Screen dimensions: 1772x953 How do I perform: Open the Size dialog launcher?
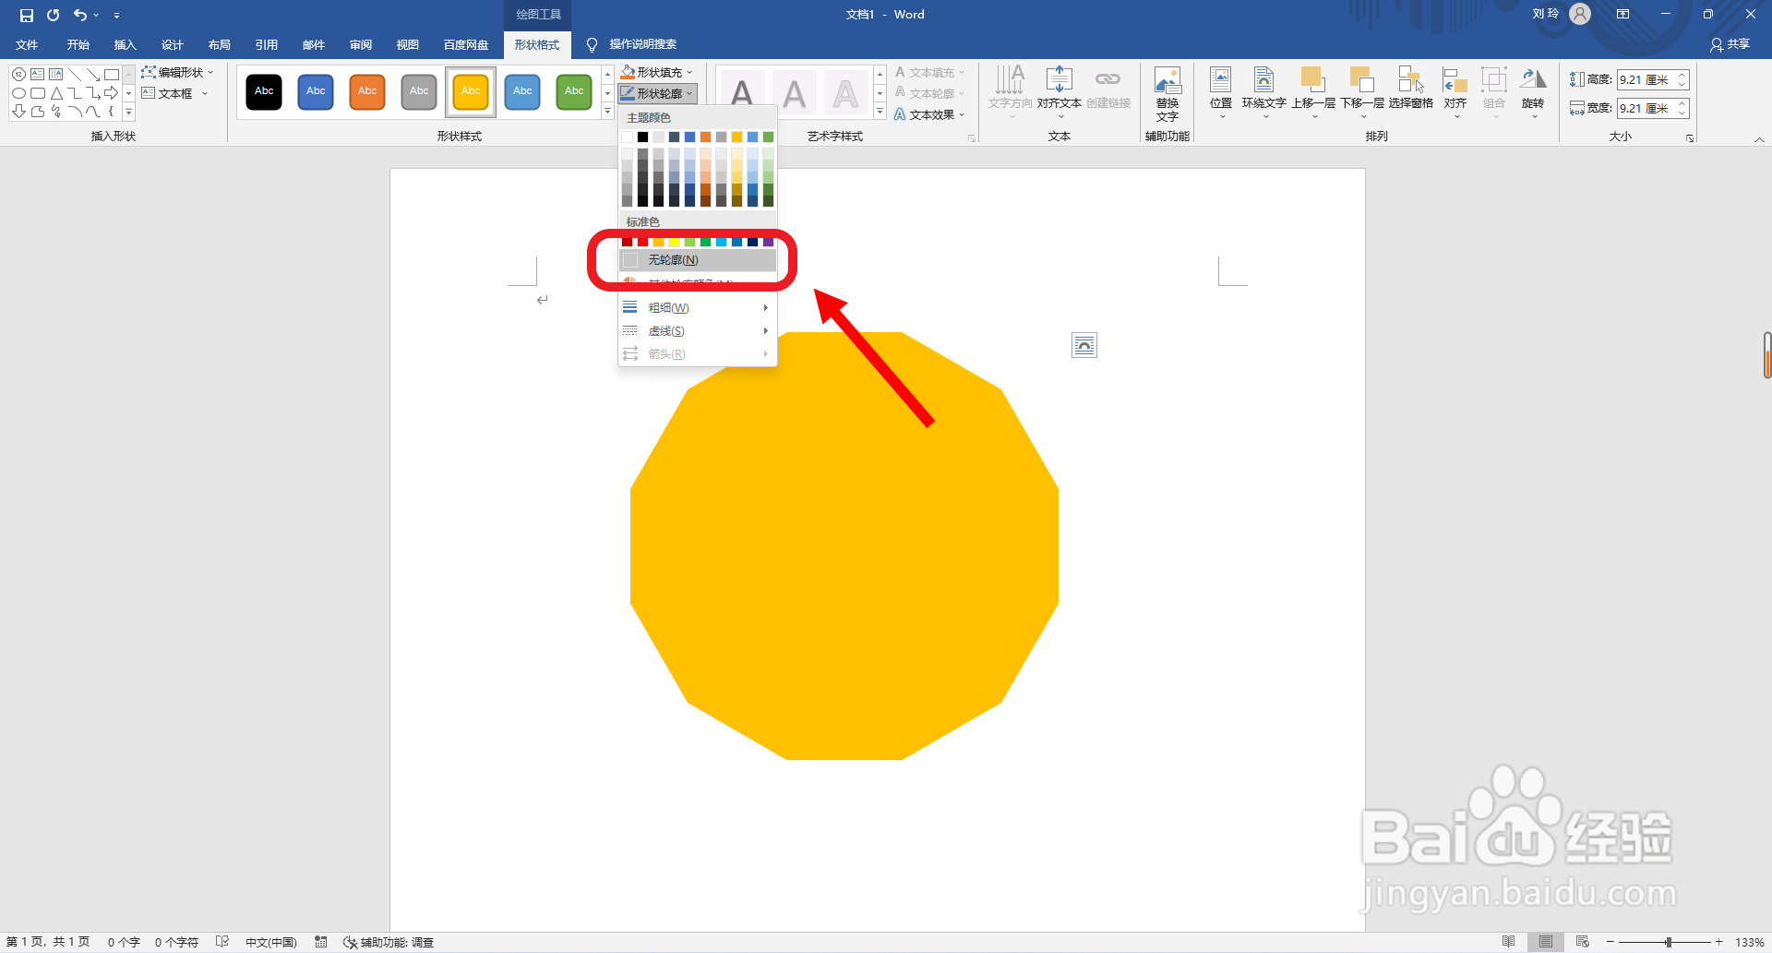coord(1690,138)
